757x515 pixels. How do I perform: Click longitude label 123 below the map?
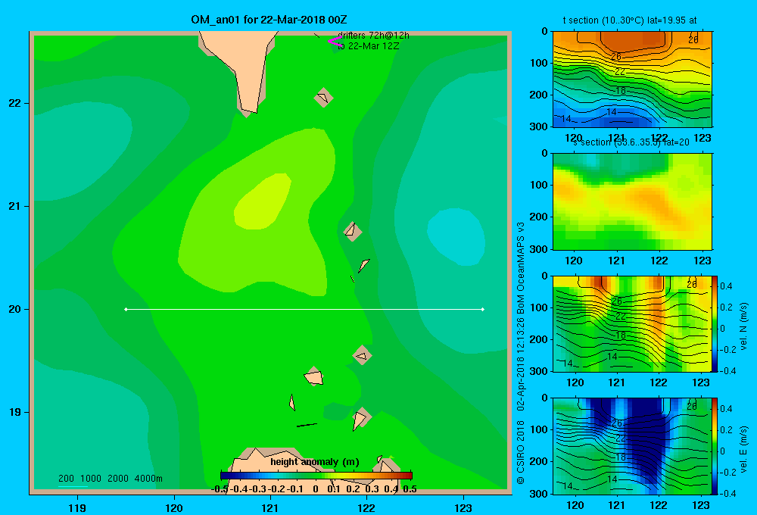point(463,507)
